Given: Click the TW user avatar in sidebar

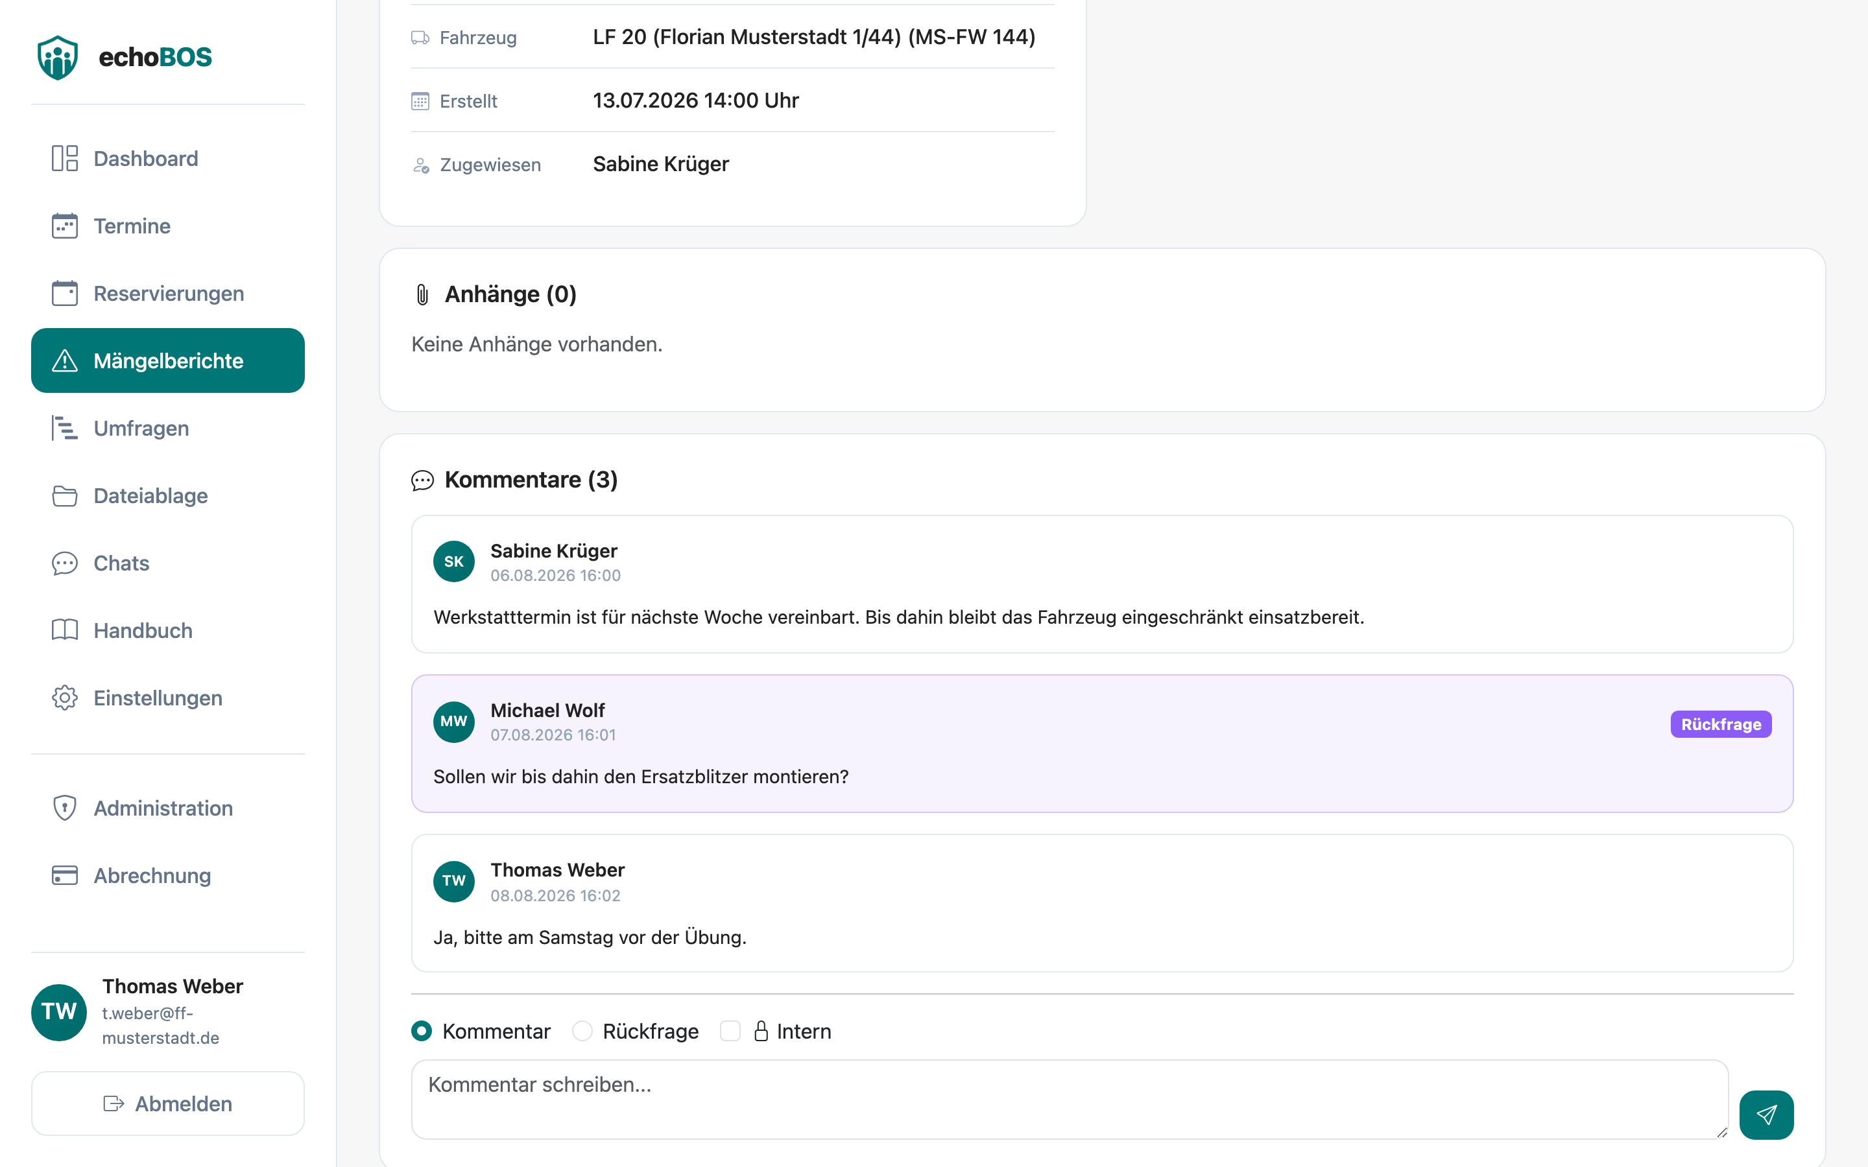Looking at the screenshot, I should coord(58,1012).
